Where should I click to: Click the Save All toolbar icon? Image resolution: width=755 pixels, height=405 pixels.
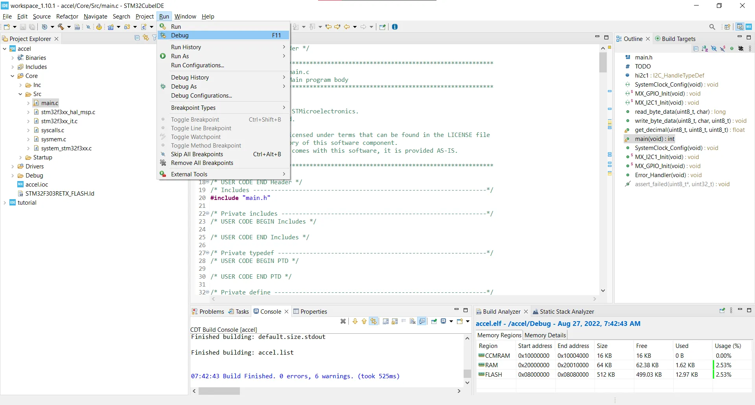point(32,27)
